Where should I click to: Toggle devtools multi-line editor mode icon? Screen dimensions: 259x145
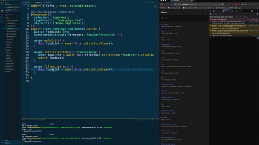[257, 38]
